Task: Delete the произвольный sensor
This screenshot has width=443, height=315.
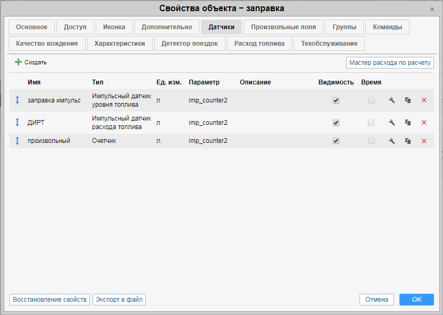Action: 424,141
